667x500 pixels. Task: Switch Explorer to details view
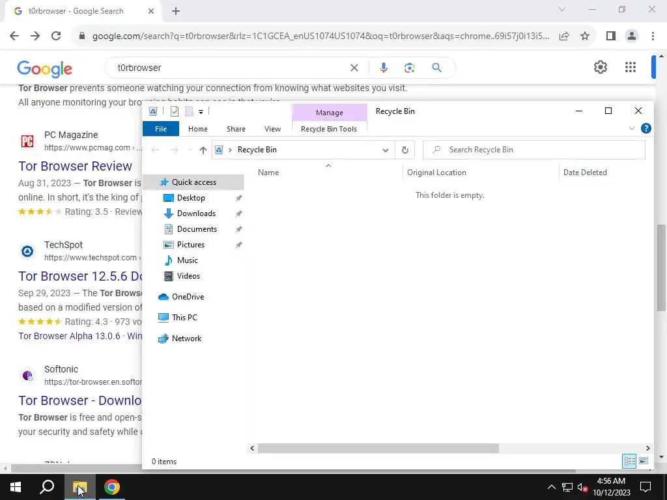(x=629, y=461)
